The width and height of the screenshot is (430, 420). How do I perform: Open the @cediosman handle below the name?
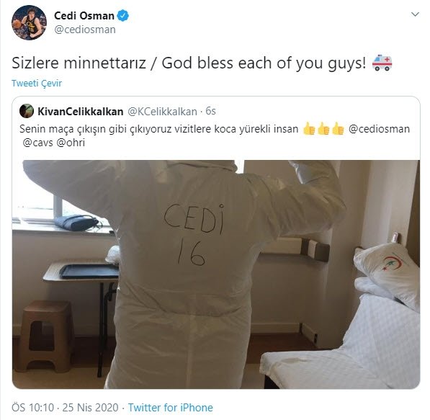pos(85,30)
